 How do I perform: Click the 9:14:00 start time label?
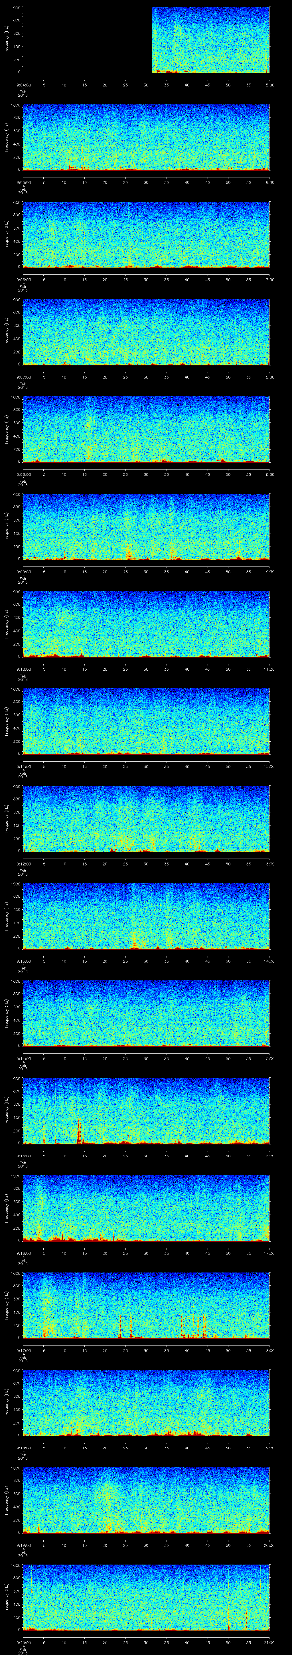[23, 1058]
